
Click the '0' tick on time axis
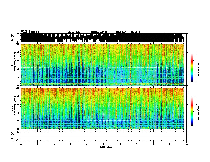point(21,145)
